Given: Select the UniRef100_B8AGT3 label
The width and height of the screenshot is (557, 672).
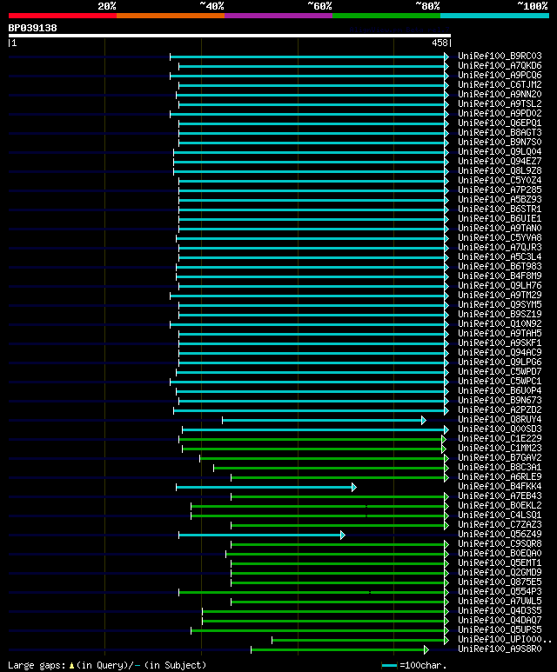Looking at the screenshot, I should tap(500, 133).
